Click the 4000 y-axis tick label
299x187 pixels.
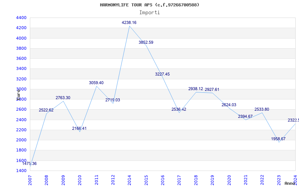[21, 38]
